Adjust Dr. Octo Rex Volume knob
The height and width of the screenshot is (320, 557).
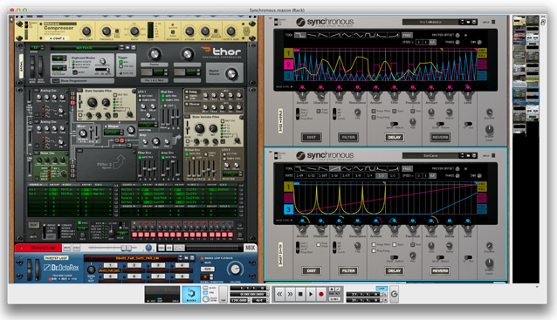coord(235,269)
